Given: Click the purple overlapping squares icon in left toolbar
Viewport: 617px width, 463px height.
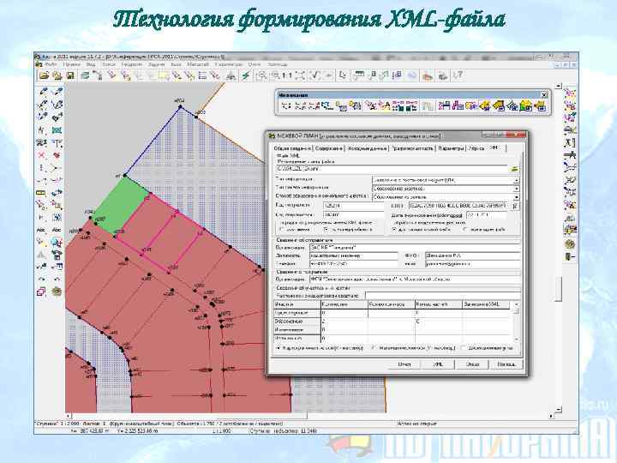Looking at the screenshot, I should pos(41,292).
